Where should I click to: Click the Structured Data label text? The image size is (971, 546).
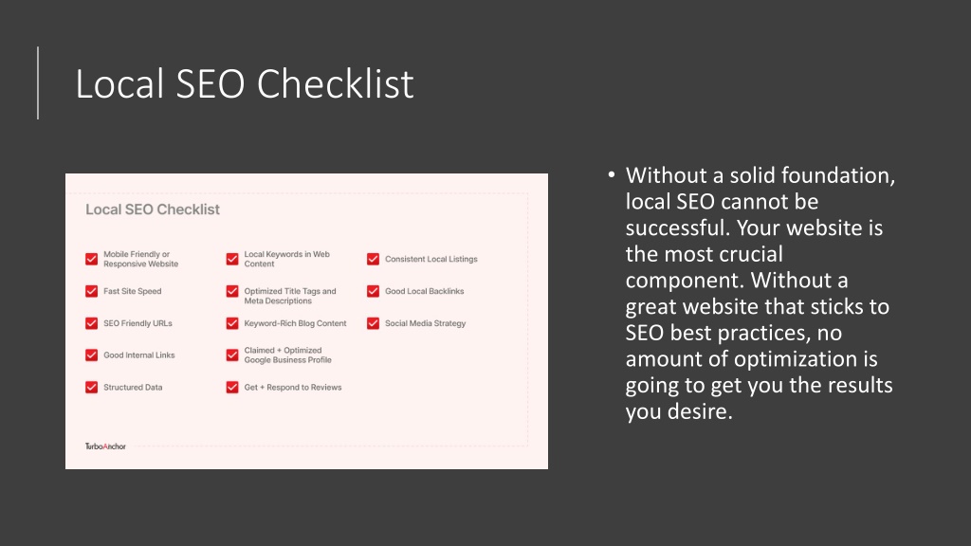pyautogui.click(x=133, y=387)
